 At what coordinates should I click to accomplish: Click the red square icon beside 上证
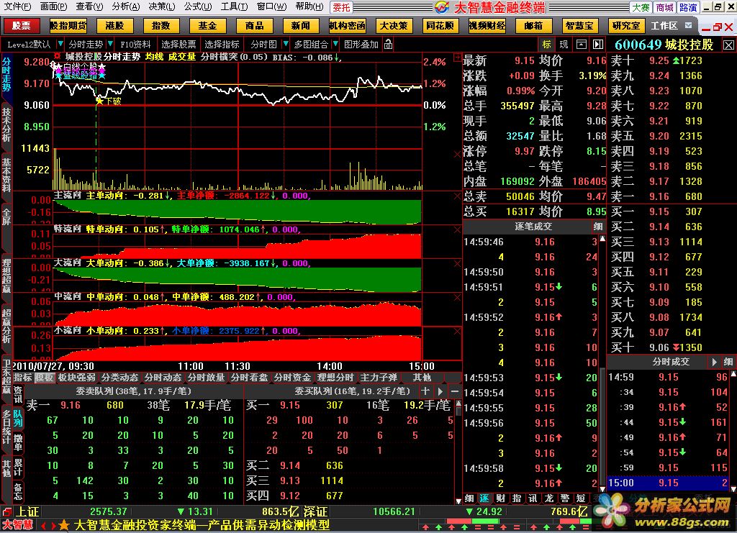[x=6, y=512]
